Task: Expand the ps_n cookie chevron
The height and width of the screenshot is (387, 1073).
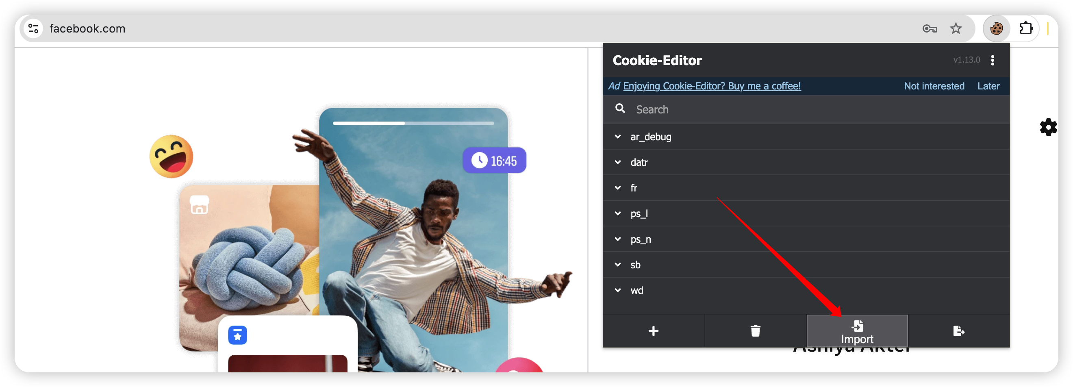Action: click(618, 239)
